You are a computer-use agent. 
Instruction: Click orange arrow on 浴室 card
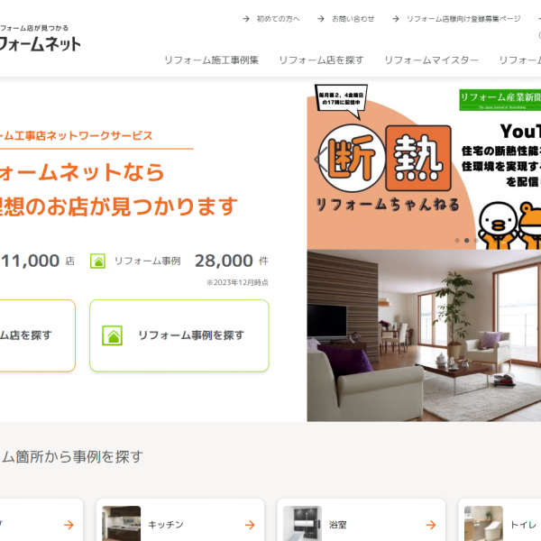click(x=431, y=525)
